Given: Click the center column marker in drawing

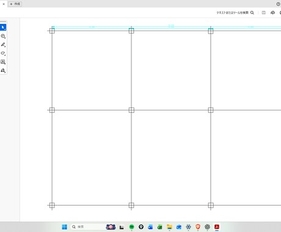Looking at the screenshot, I should pyautogui.click(x=131, y=110).
